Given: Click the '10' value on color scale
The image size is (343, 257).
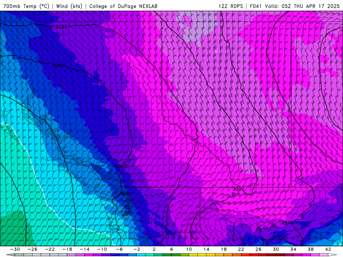Looking at the screenshot, I should coord(189,249).
